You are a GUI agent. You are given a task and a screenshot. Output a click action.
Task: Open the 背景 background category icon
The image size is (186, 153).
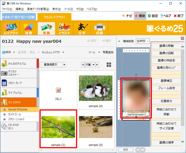[x=29, y=29]
